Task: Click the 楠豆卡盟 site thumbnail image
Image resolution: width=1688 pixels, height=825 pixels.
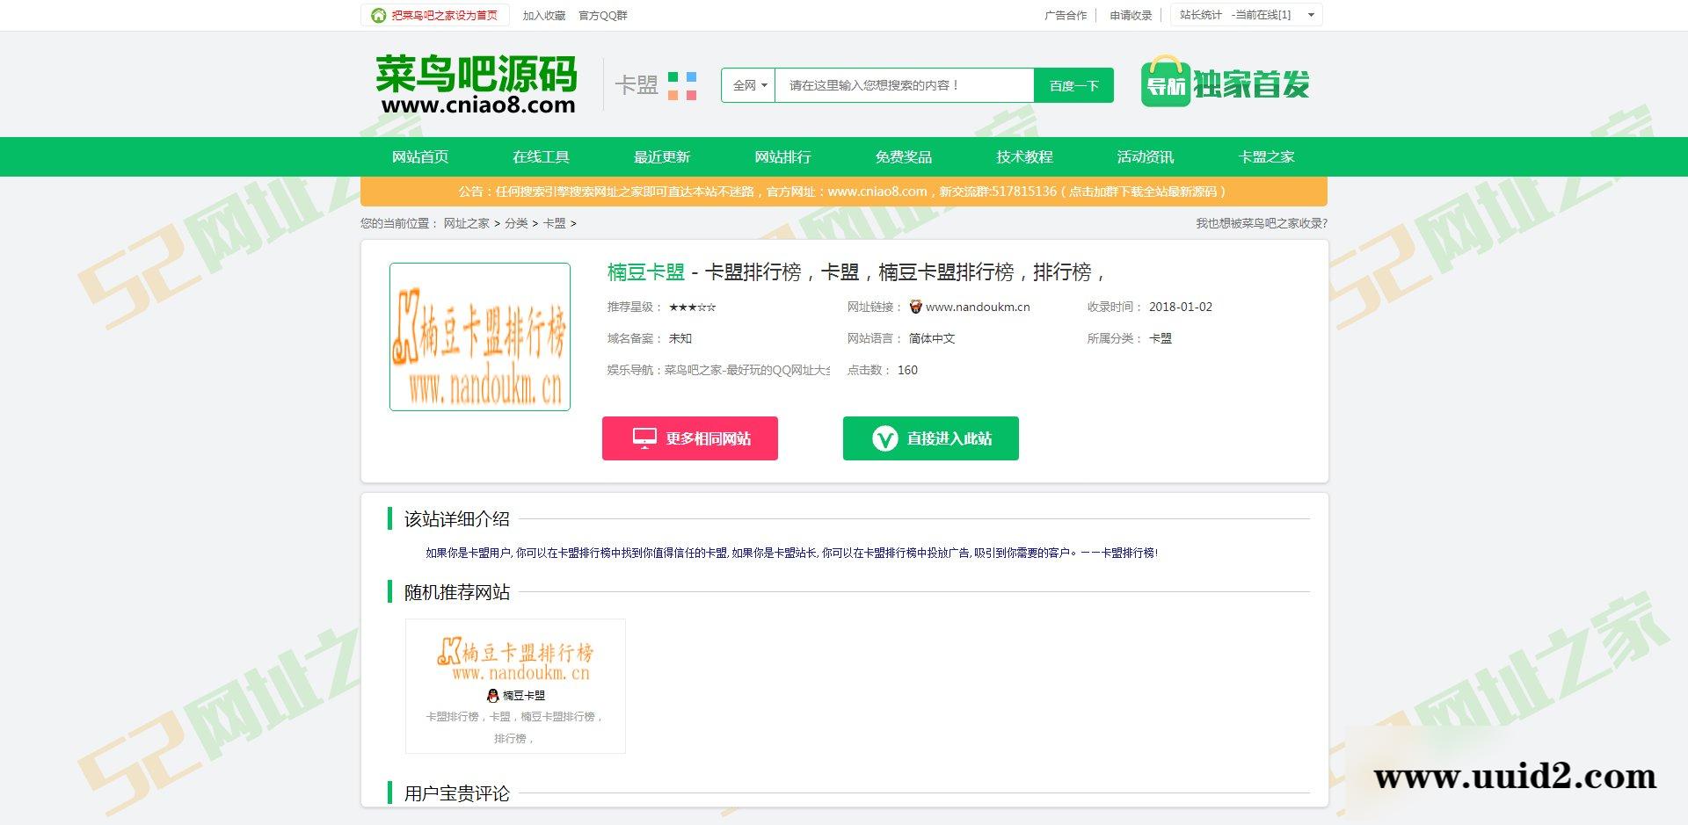Action: pos(480,336)
